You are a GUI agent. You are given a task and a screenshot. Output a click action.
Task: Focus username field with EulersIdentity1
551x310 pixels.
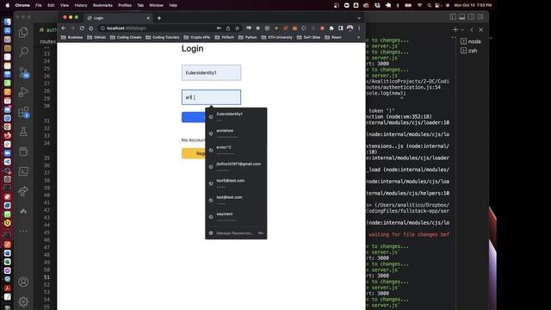[x=211, y=72]
